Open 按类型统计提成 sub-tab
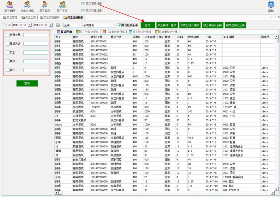The width and height of the screenshot is (280, 197). point(114,32)
